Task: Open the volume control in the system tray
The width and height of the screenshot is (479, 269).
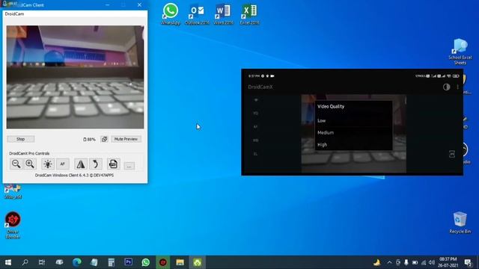Action: [x=431, y=262]
